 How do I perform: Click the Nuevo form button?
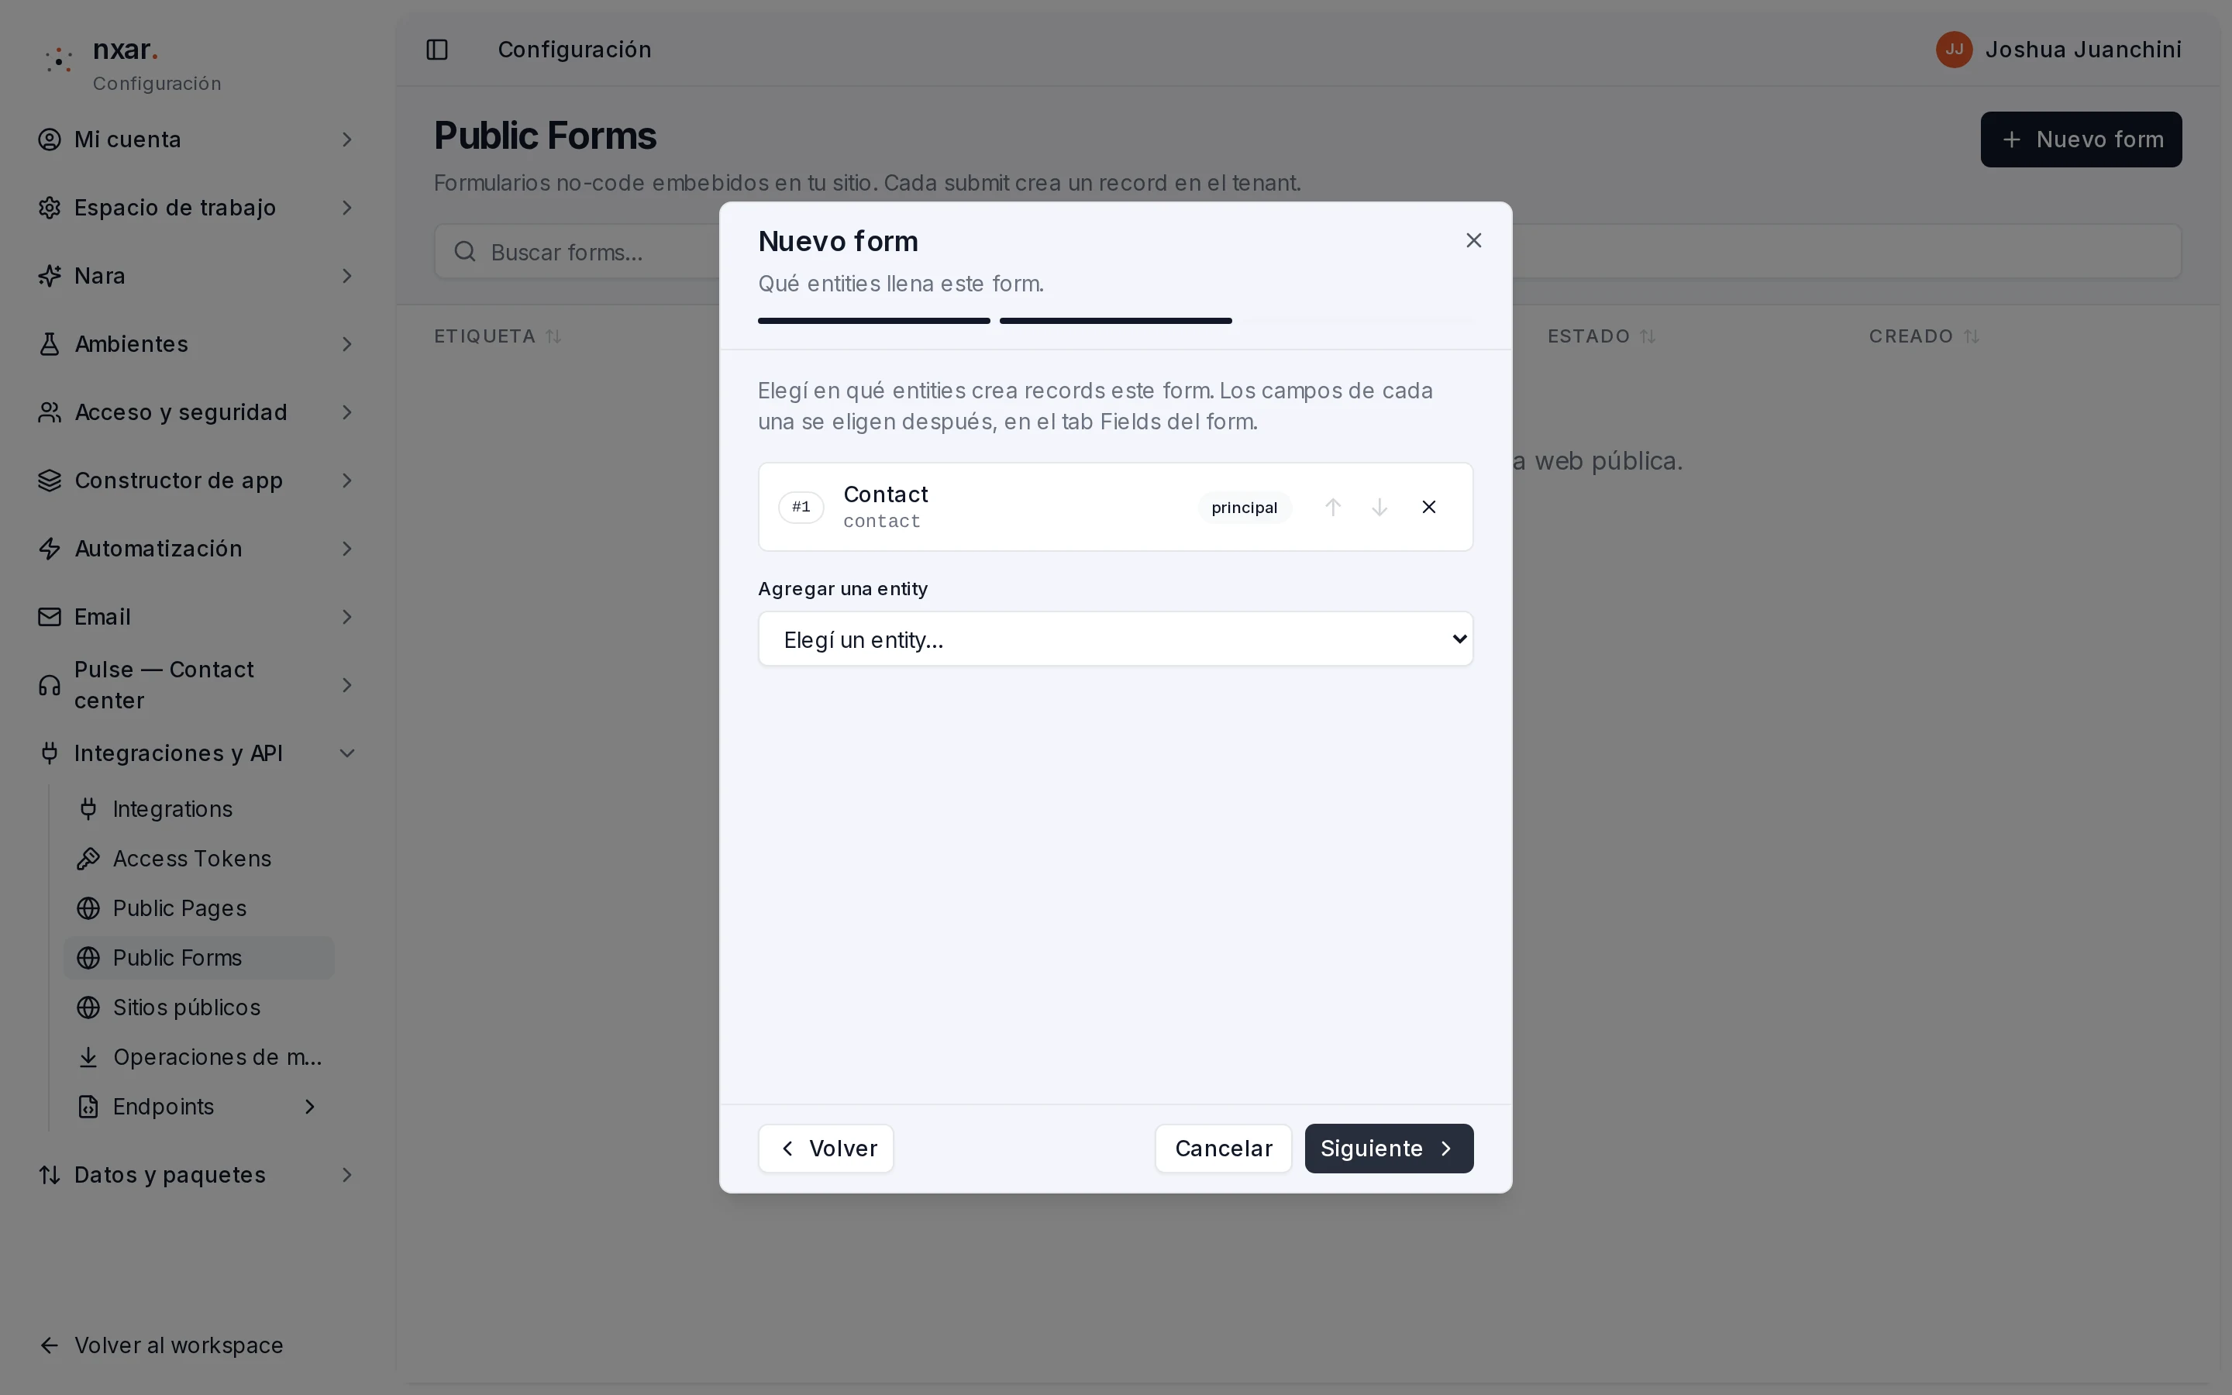(2081, 139)
